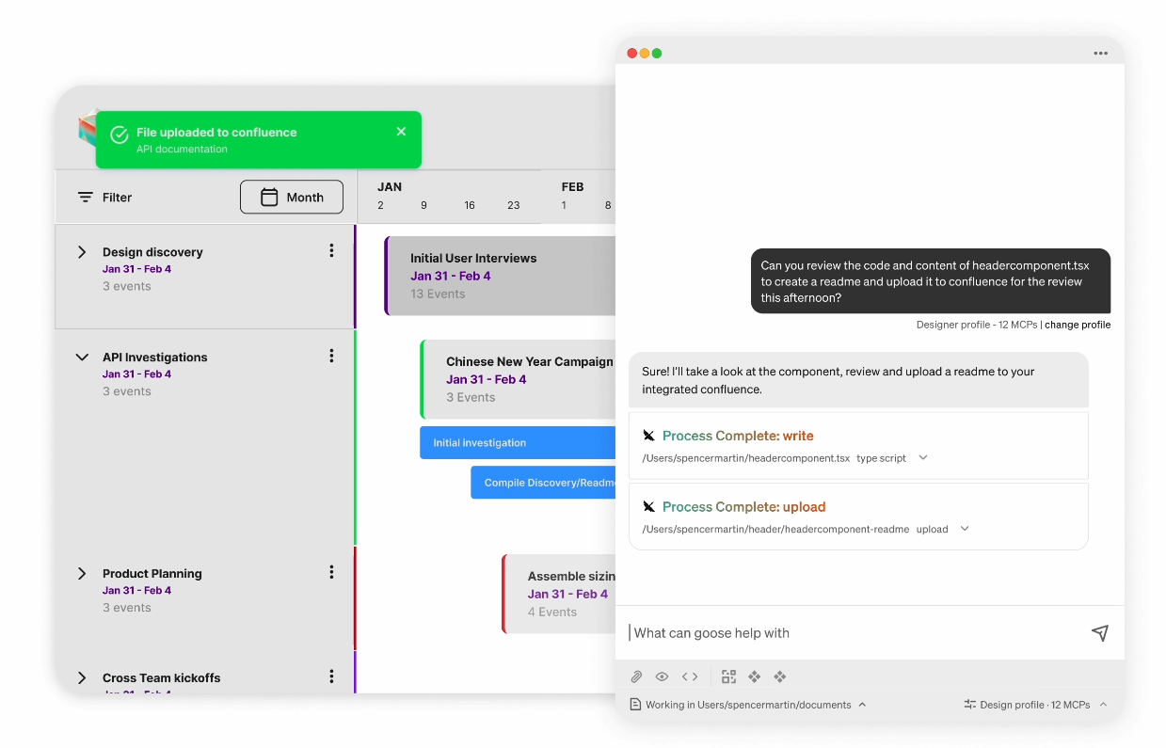Expand the Design discovery group
1166x748 pixels.
pyautogui.click(x=82, y=252)
